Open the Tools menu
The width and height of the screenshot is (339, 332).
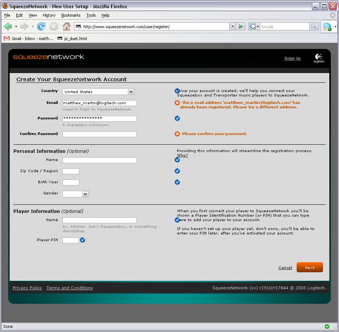click(91, 15)
